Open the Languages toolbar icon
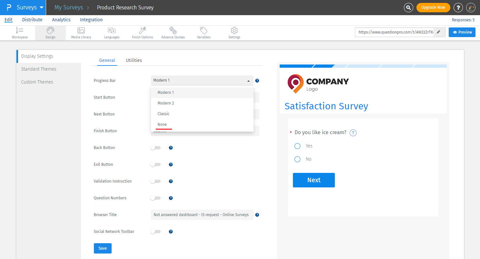This screenshot has height=259, width=480. pos(112,31)
